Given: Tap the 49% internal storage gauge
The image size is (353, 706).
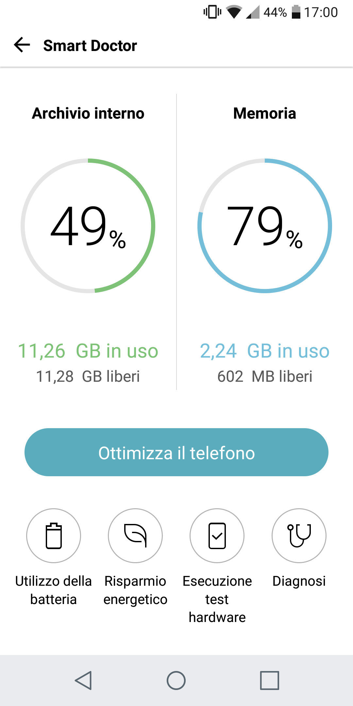Looking at the screenshot, I should tap(88, 226).
